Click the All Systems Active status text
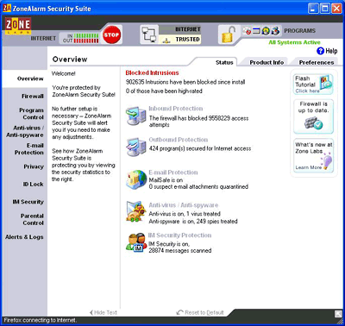The height and width of the screenshot is (326, 345). (x=294, y=42)
